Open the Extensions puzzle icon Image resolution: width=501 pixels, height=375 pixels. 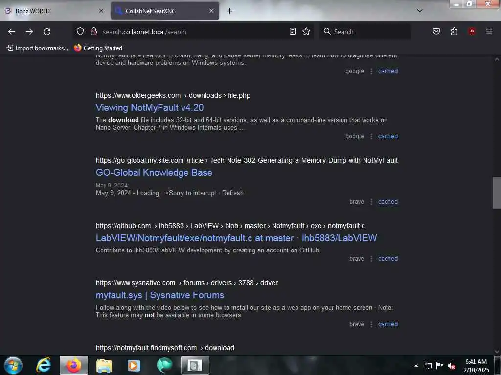click(454, 31)
